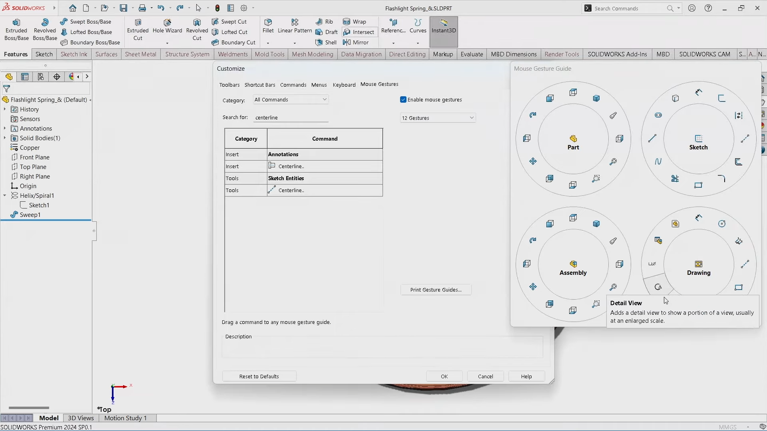Click the Print Gesture Guides button

(436, 290)
